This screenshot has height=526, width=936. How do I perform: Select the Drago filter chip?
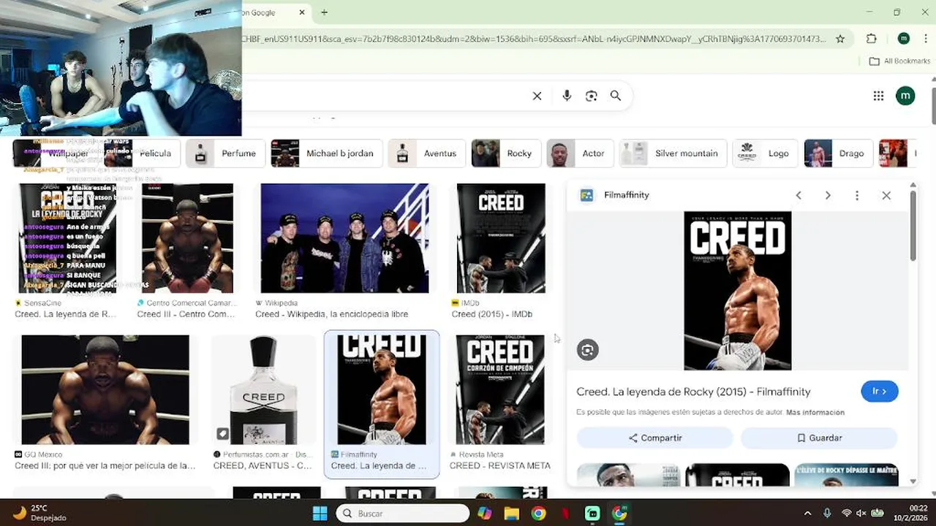click(838, 153)
